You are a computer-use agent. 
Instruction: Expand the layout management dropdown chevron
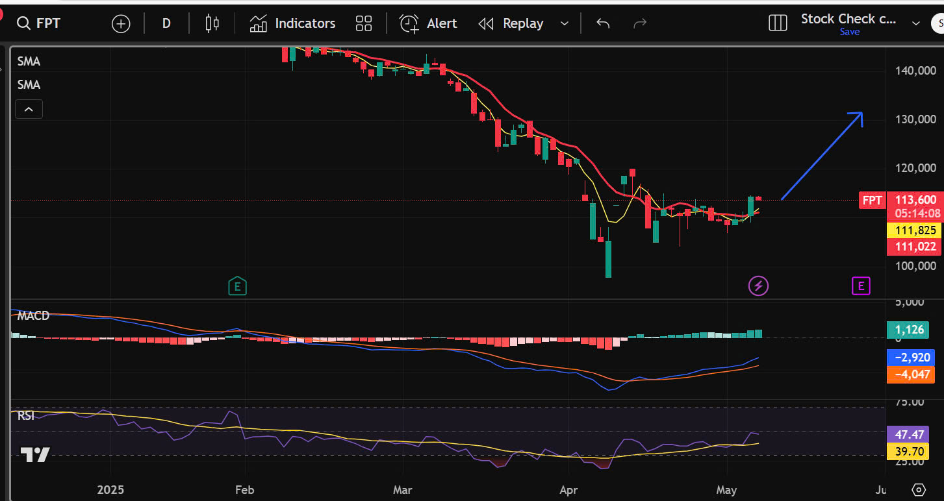tap(916, 23)
